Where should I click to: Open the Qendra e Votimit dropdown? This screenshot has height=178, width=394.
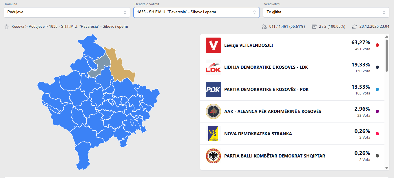point(196,12)
